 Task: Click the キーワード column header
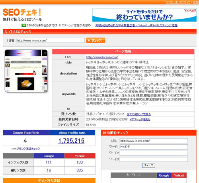tap(134, 175)
